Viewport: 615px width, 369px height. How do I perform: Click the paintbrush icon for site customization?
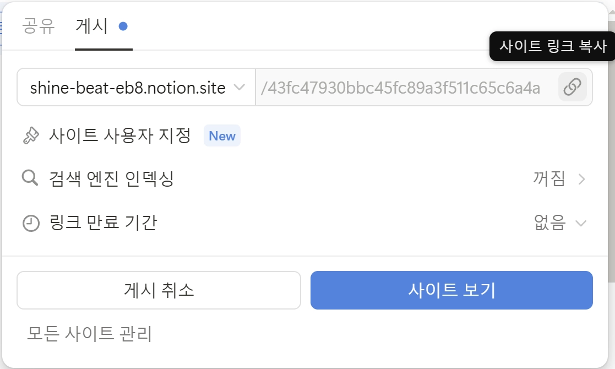coord(30,136)
